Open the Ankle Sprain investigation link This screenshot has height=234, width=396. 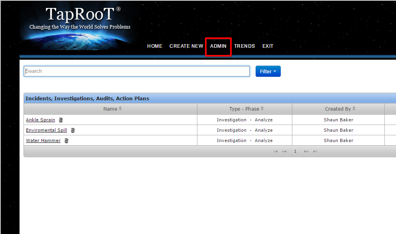[40, 120]
